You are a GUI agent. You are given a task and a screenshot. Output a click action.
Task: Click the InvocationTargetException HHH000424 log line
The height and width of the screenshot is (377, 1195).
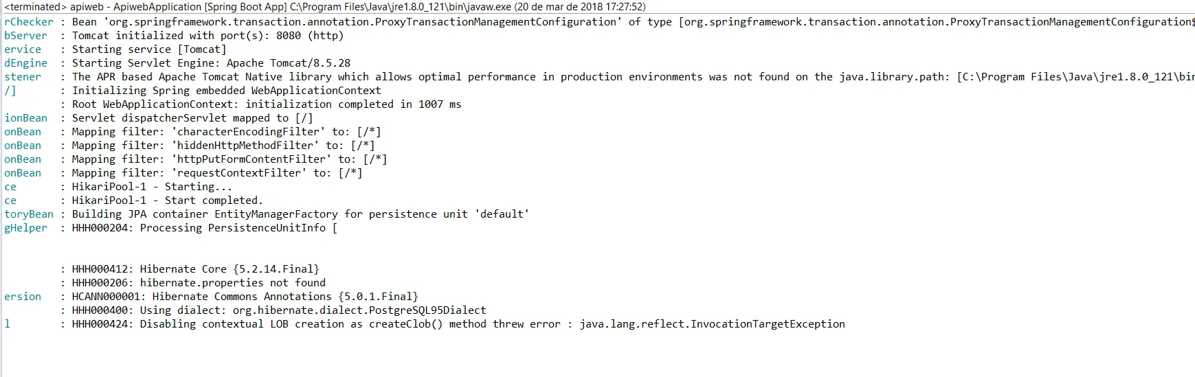(458, 324)
